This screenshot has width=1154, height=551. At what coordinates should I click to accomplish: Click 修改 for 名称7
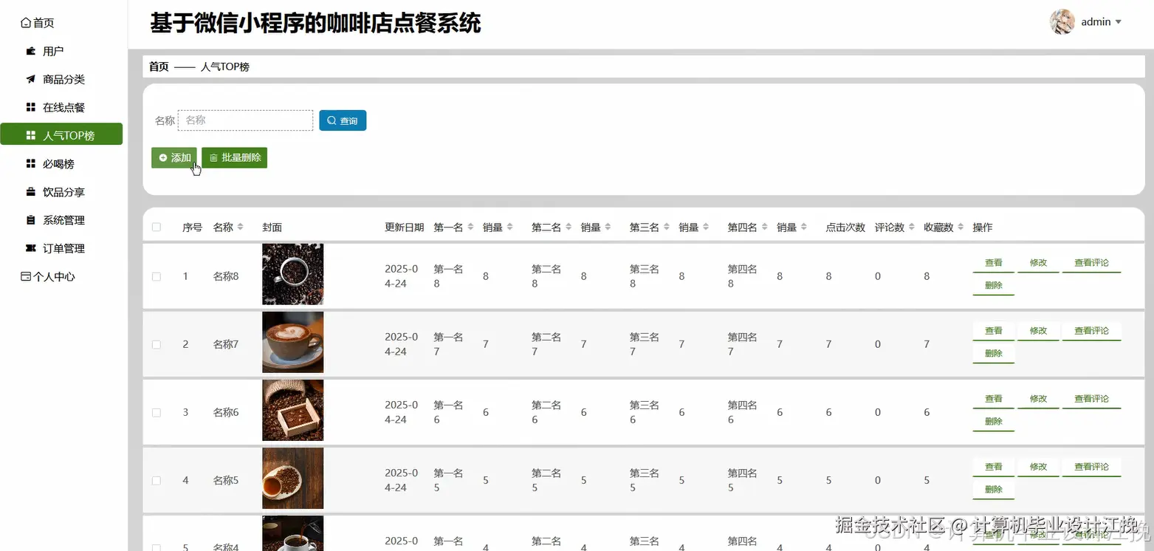click(1038, 331)
